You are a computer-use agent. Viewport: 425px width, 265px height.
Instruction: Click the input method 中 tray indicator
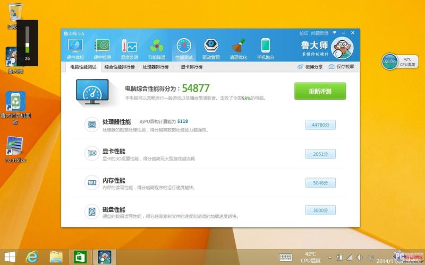[x=371, y=257]
